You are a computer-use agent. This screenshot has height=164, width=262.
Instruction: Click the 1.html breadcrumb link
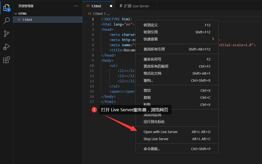(97, 14)
